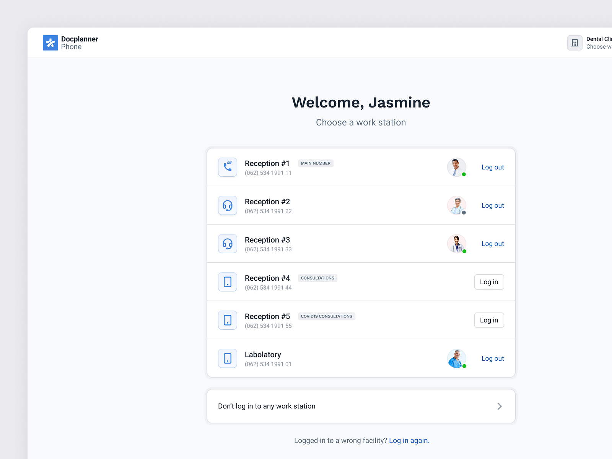Screen dimensions: 612x459
Task: Click the Docplanner Phone logo
Action: pos(70,42)
